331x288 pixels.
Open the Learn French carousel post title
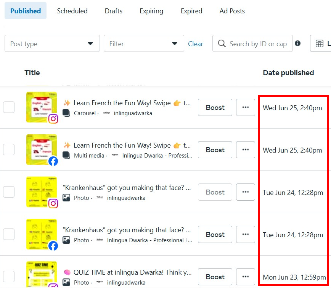coord(127,103)
